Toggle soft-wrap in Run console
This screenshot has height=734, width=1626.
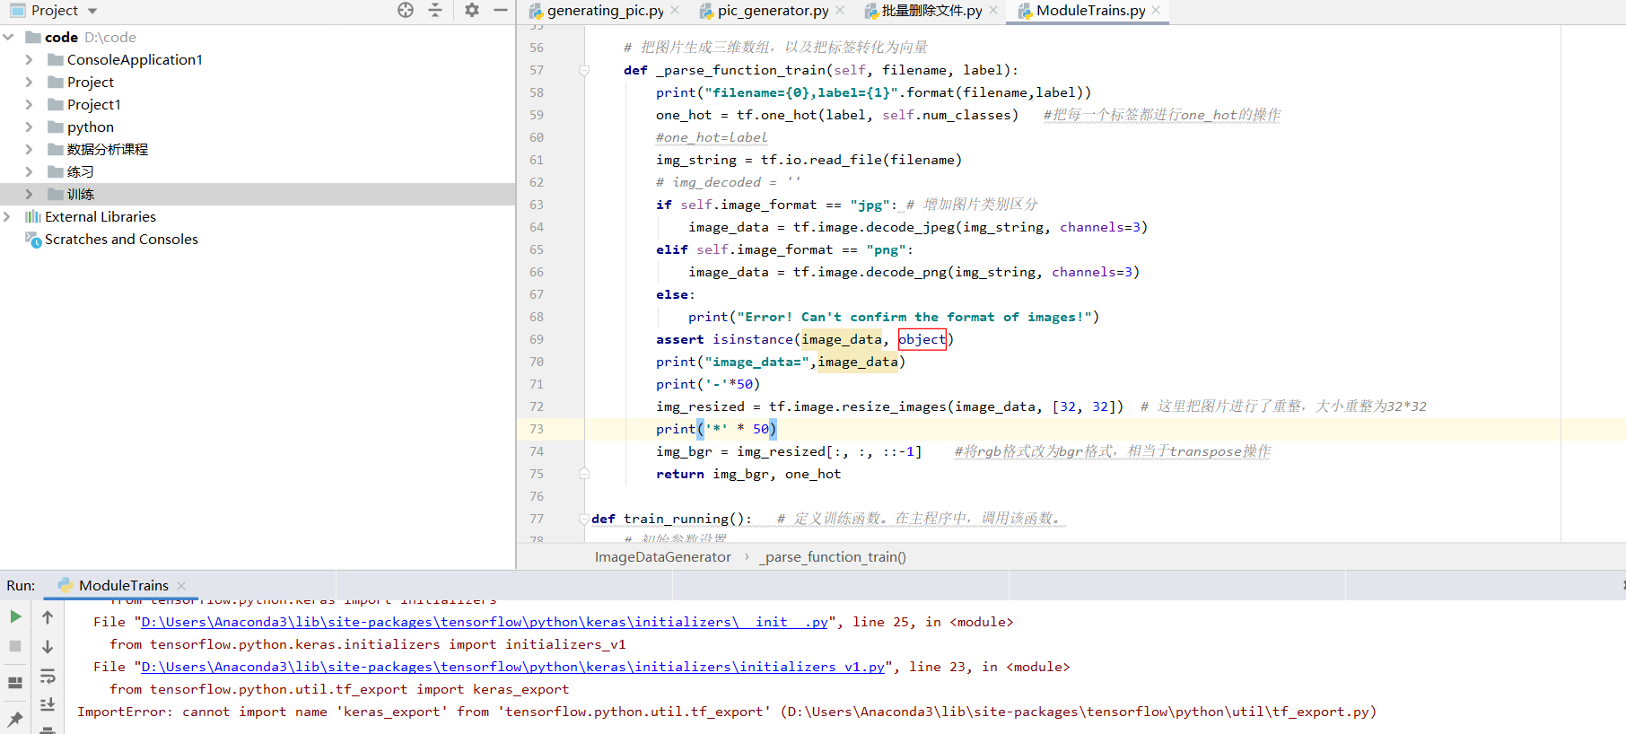click(48, 676)
